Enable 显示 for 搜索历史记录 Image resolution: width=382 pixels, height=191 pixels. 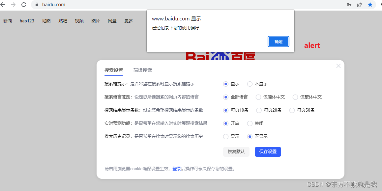pyautogui.click(x=225, y=136)
